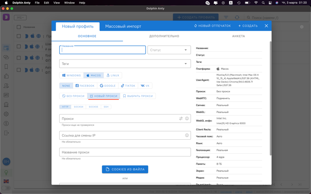Image resolution: width=311 pixels, height=194 pixels.
Task: Select the SSH proxy type
Action: tap(106, 107)
